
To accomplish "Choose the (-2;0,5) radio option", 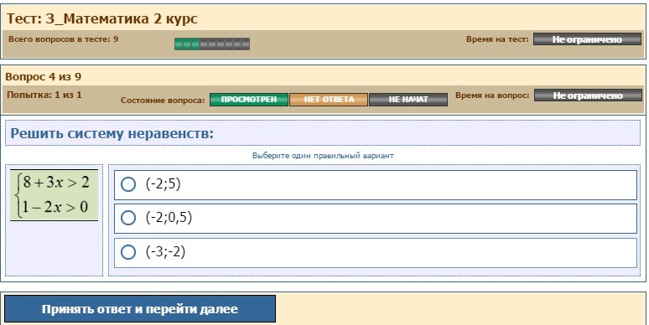I will [128, 218].
